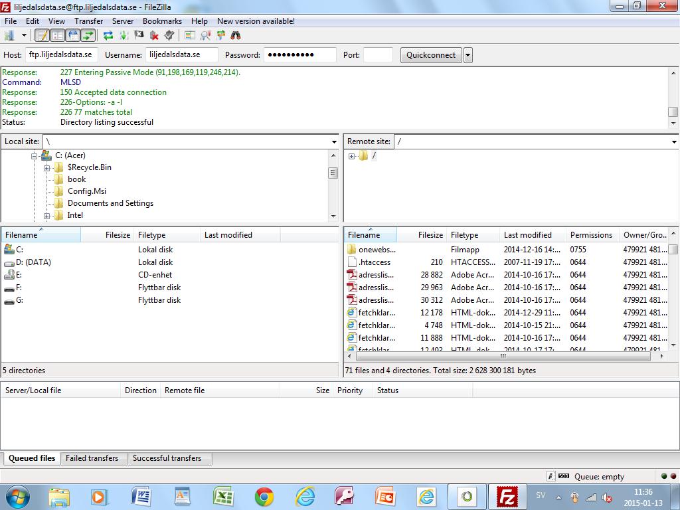Select the E: CD drive entry
This screenshot has width=680, height=510.
[x=19, y=274]
